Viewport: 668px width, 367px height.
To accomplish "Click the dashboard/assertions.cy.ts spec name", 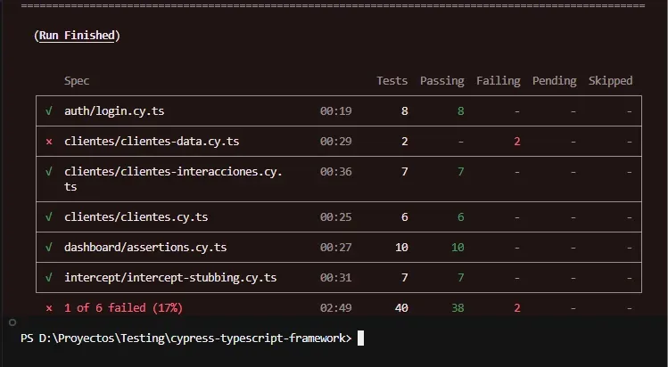I will tap(145, 247).
